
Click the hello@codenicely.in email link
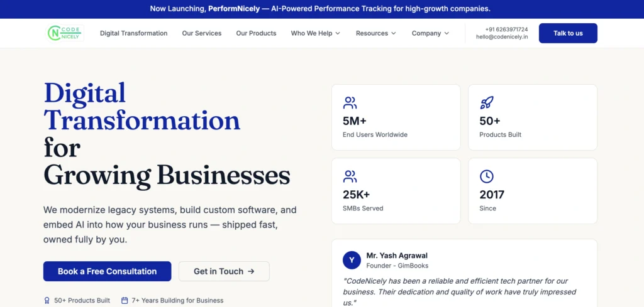pos(502,36)
